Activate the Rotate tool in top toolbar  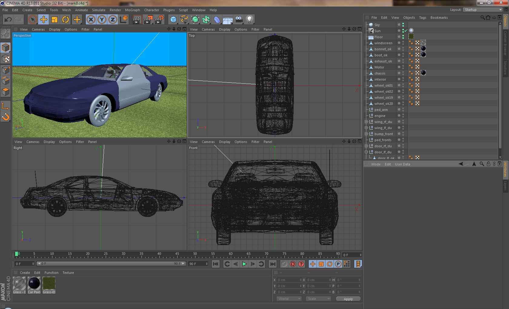(65, 20)
